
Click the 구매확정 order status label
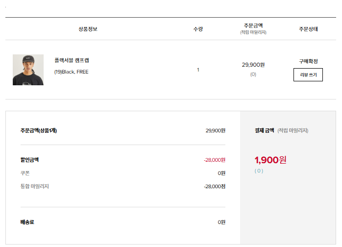click(x=308, y=61)
